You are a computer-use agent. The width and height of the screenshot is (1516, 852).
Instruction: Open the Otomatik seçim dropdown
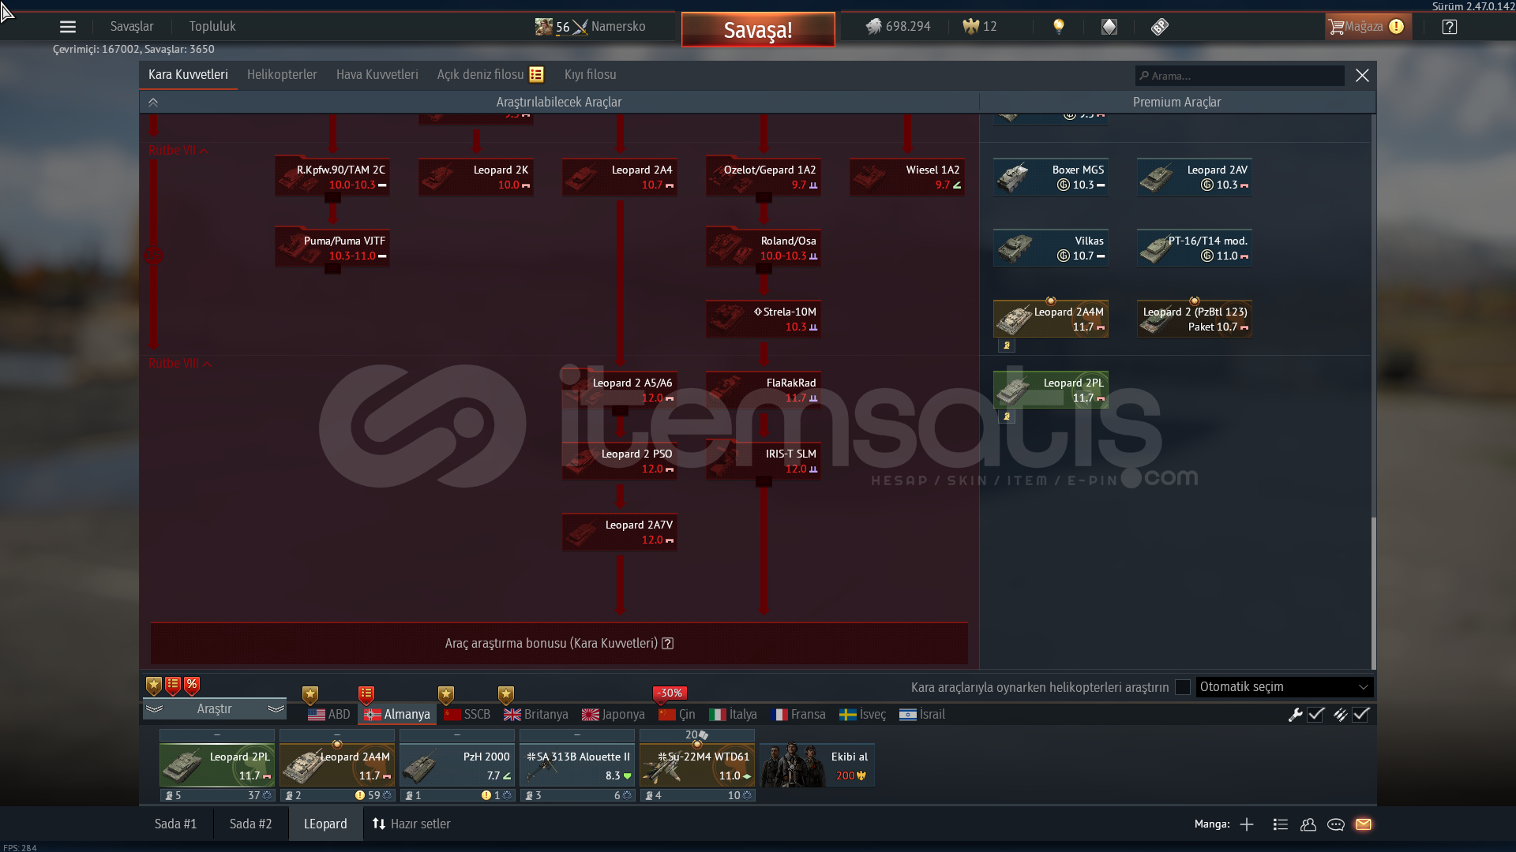click(x=1284, y=687)
